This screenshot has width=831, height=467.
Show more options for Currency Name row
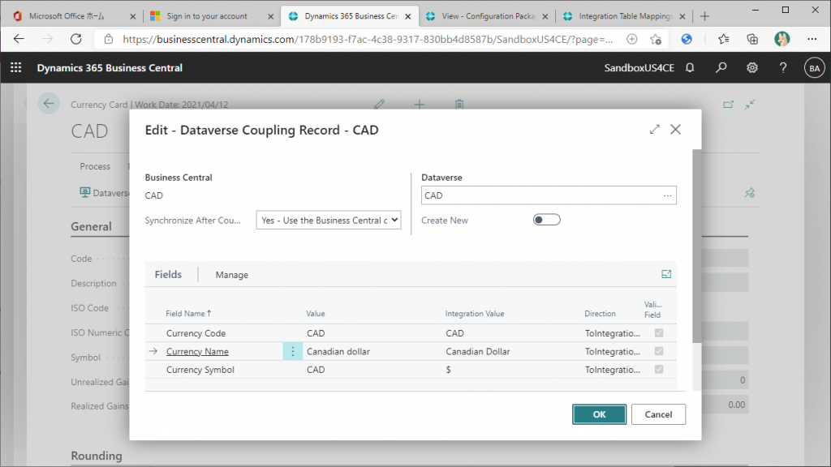pos(292,352)
